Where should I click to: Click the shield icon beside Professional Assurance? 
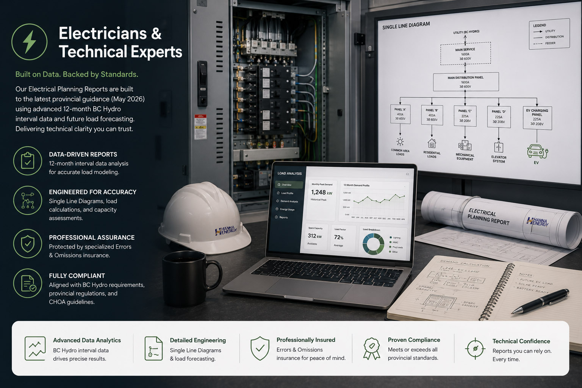[x=28, y=243]
